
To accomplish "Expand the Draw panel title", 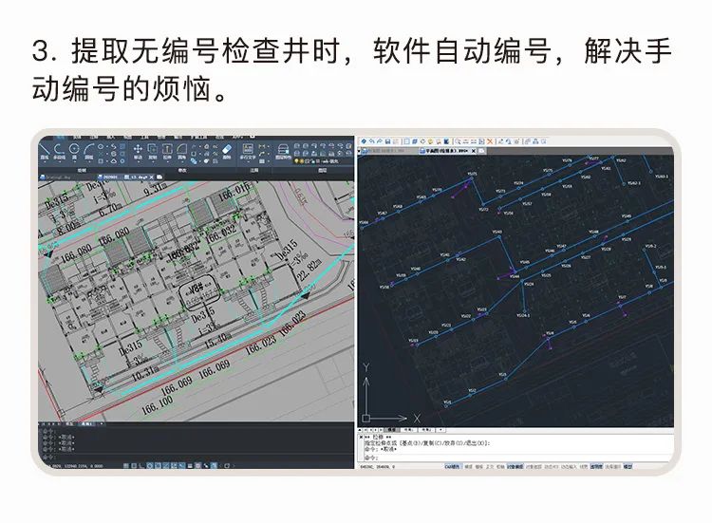I will [81, 170].
